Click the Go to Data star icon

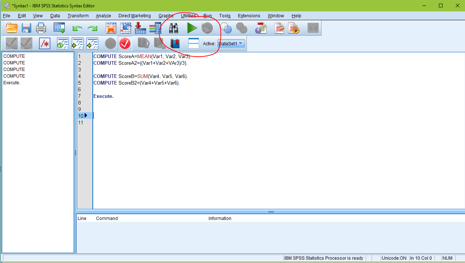[x=111, y=28]
